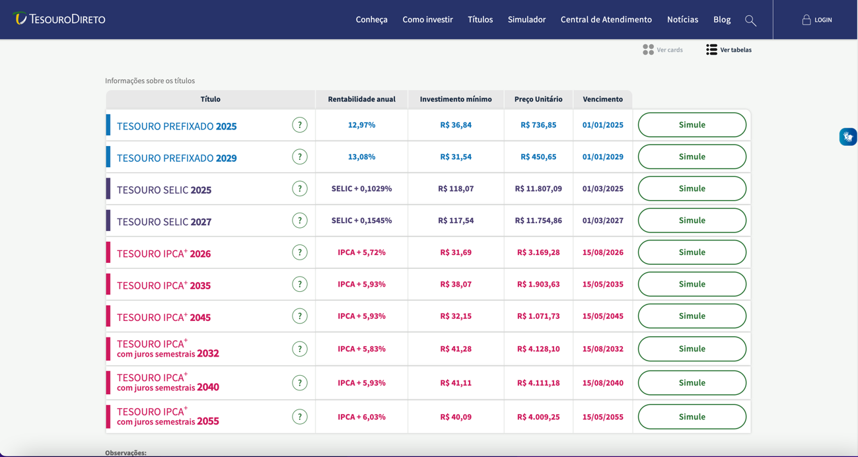Screen dimensions: 858x457
Task: Open help icon for Tesouro Prefixado 2025
Action: pos(300,125)
